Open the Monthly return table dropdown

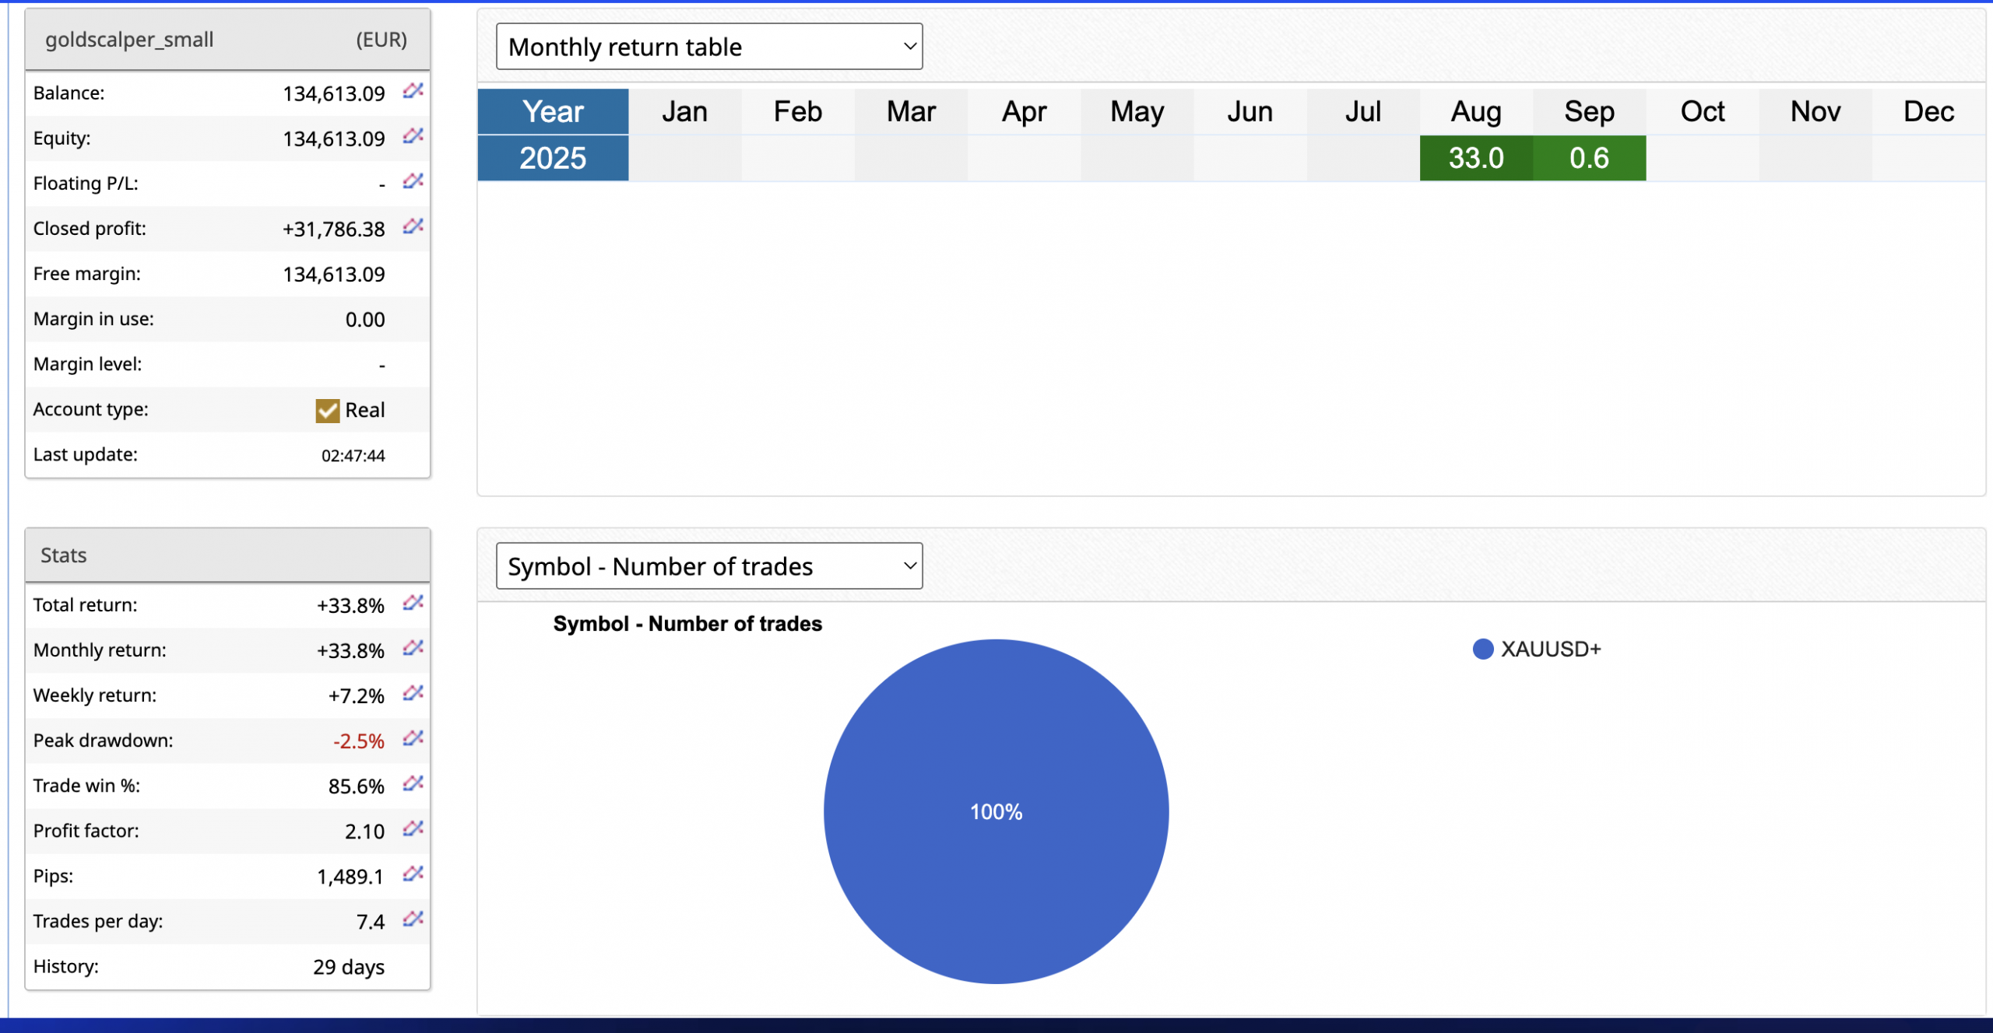pyautogui.click(x=708, y=47)
